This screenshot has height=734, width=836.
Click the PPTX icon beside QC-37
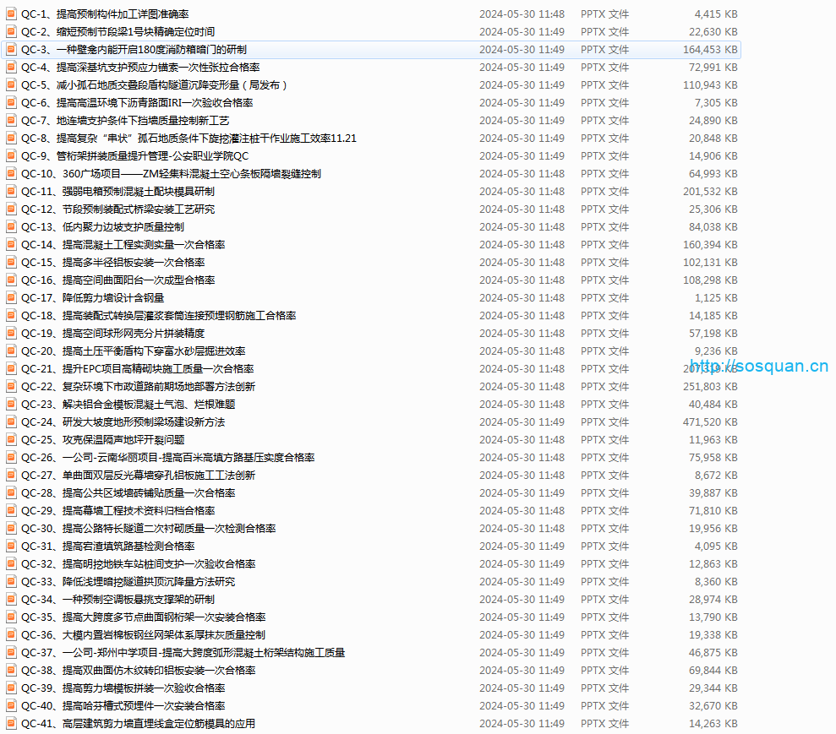10,652
